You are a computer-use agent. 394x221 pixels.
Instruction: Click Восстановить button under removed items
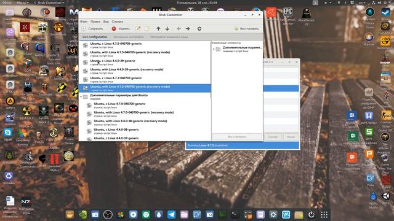click(x=237, y=137)
